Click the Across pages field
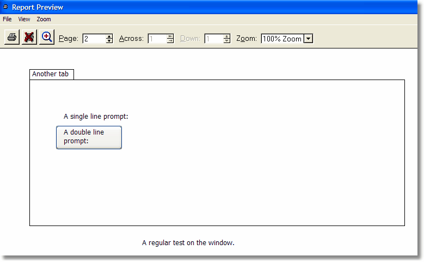 click(157, 39)
